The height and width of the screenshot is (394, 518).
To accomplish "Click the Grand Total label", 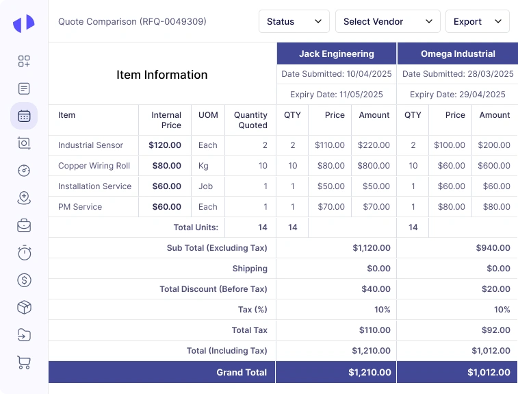I will (x=242, y=372).
